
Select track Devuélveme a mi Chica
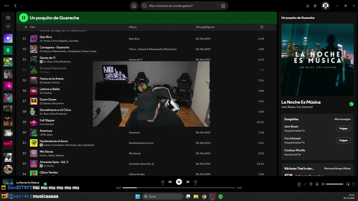(x=55, y=110)
